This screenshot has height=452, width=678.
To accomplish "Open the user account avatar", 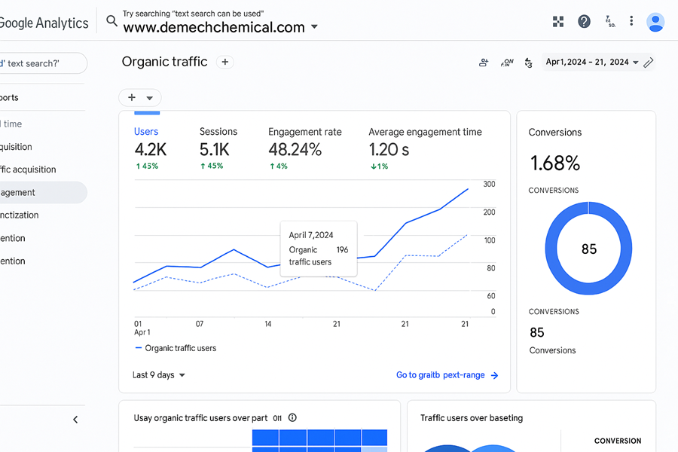I will [655, 22].
